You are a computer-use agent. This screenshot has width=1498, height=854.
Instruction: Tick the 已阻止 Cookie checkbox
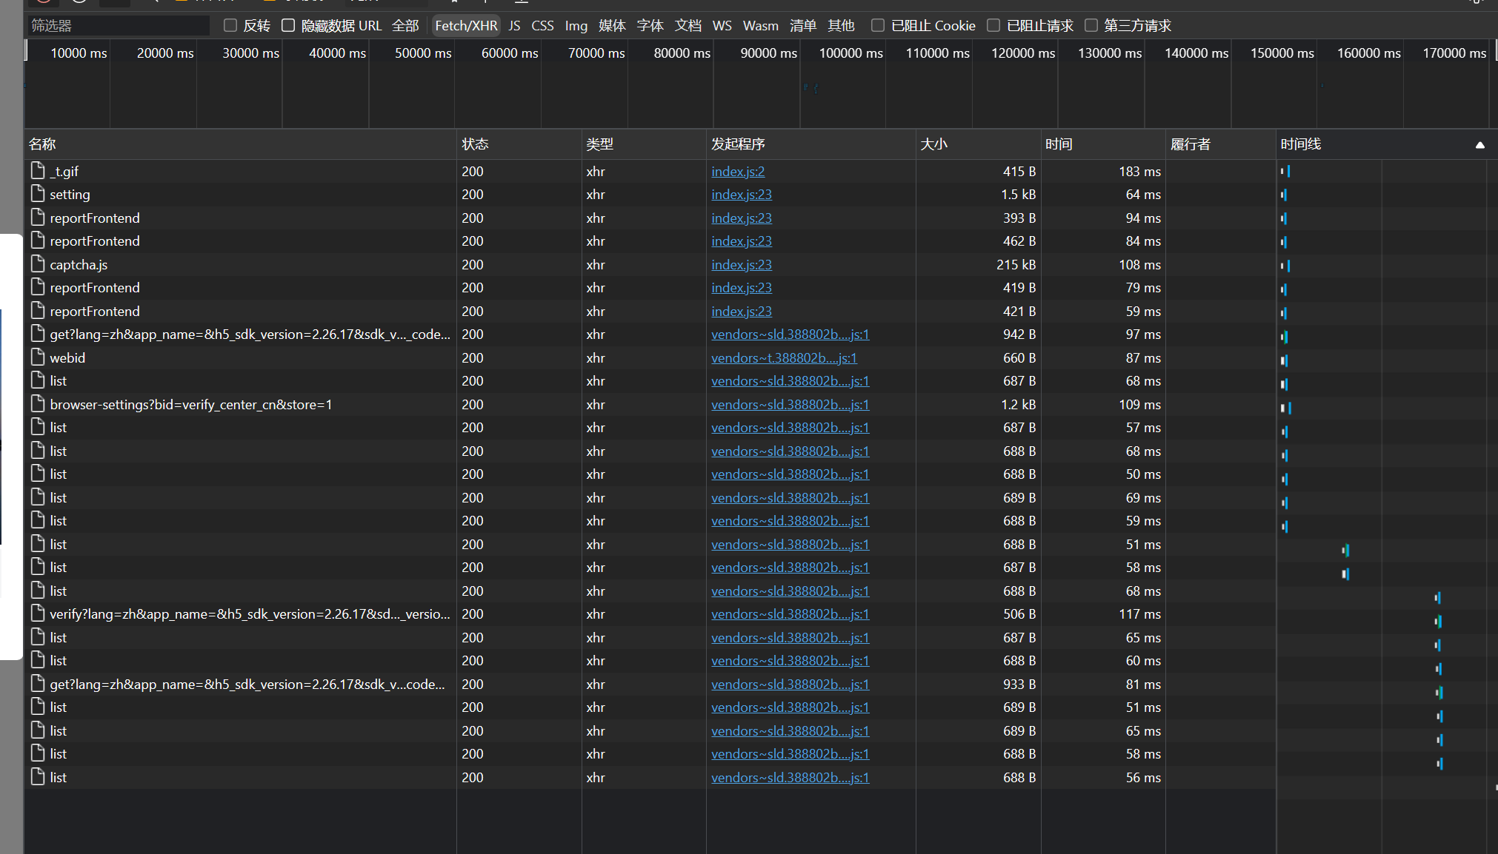(878, 26)
